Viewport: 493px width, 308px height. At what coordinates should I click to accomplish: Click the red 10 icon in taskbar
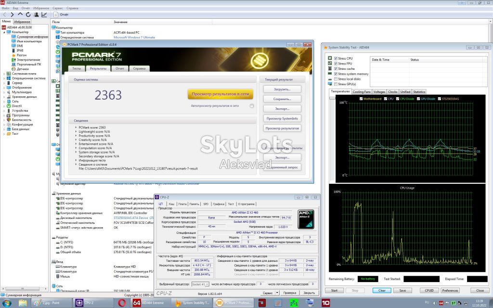tap(326, 303)
